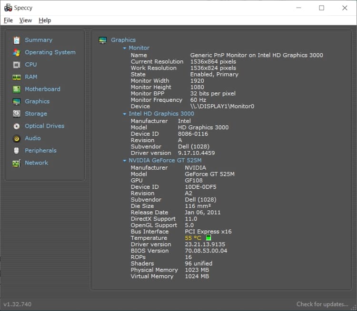This screenshot has width=357, height=311.
Task: Click the Optical Drives disc icon
Action: click(16, 126)
